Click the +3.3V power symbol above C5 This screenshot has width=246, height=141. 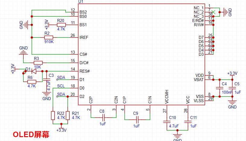(232, 74)
